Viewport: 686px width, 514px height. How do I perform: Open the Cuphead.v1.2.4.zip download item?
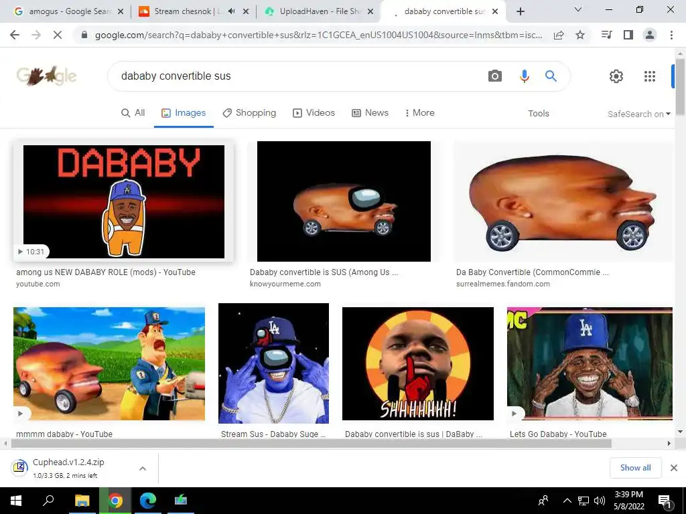click(x=69, y=468)
